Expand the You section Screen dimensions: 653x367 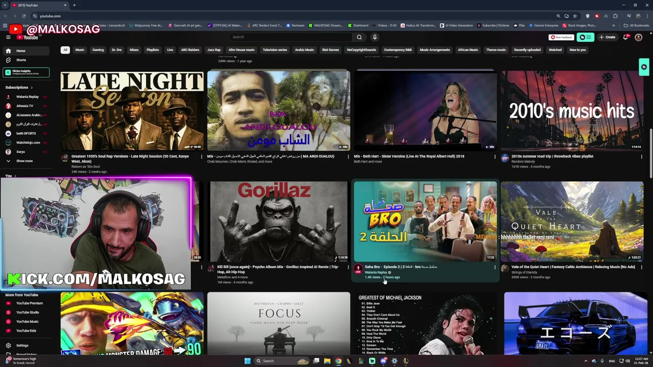tap(10, 176)
